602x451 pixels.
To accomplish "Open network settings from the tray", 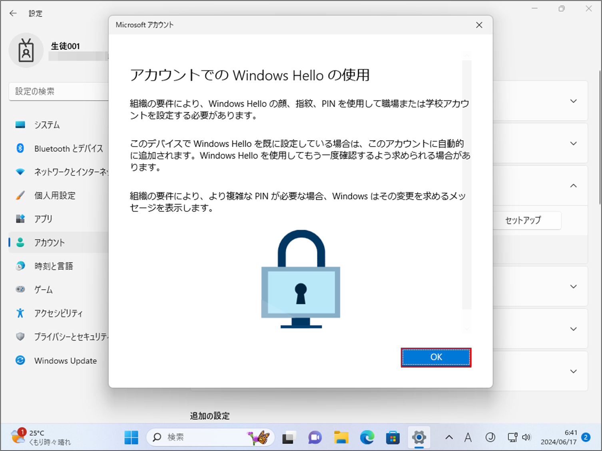I will coord(512,437).
